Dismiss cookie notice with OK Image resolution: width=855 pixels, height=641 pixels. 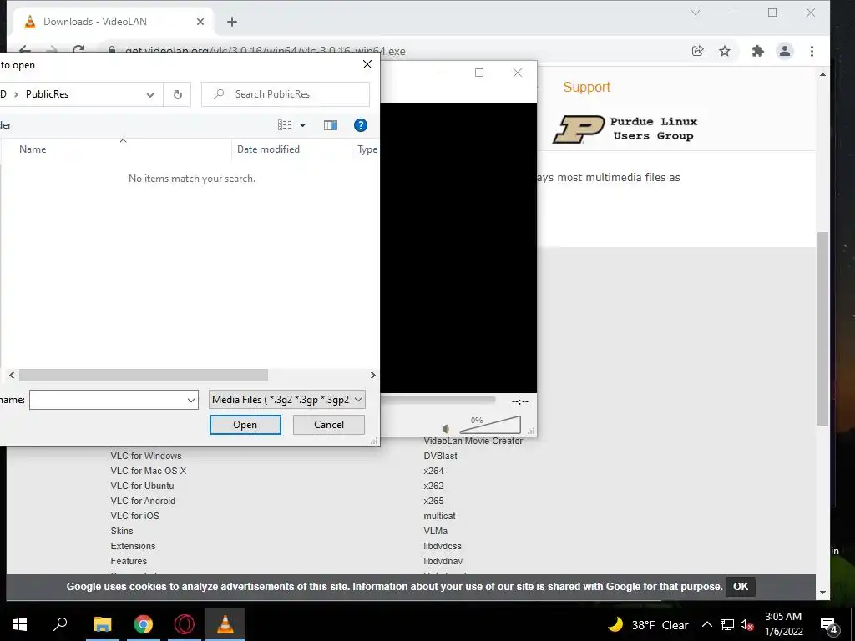(741, 587)
